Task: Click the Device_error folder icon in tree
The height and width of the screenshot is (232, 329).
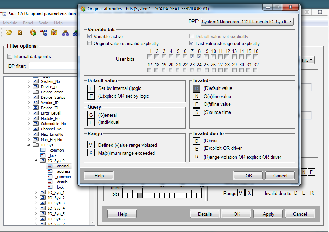Action: (x=36, y=92)
